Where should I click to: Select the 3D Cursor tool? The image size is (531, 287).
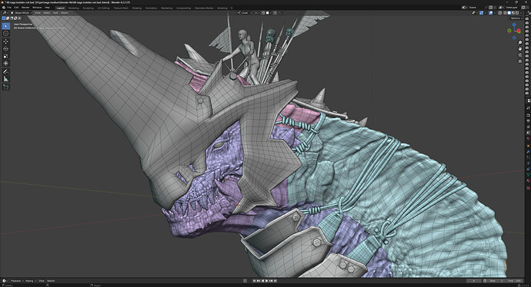[x=5, y=33]
